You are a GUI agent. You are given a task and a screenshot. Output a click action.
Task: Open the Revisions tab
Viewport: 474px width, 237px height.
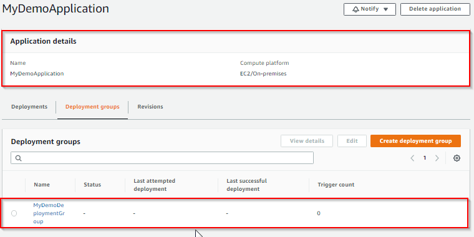150,107
